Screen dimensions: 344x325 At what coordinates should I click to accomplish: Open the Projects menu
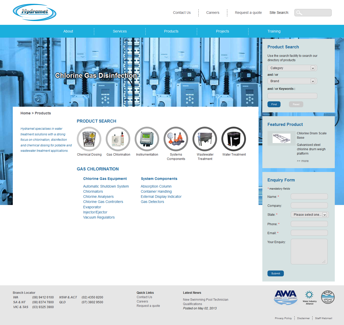click(223, 31)
